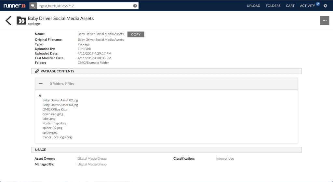Select Poster Inspo.key file
This screenshot has width=333, height=182.
click(54, 123)
